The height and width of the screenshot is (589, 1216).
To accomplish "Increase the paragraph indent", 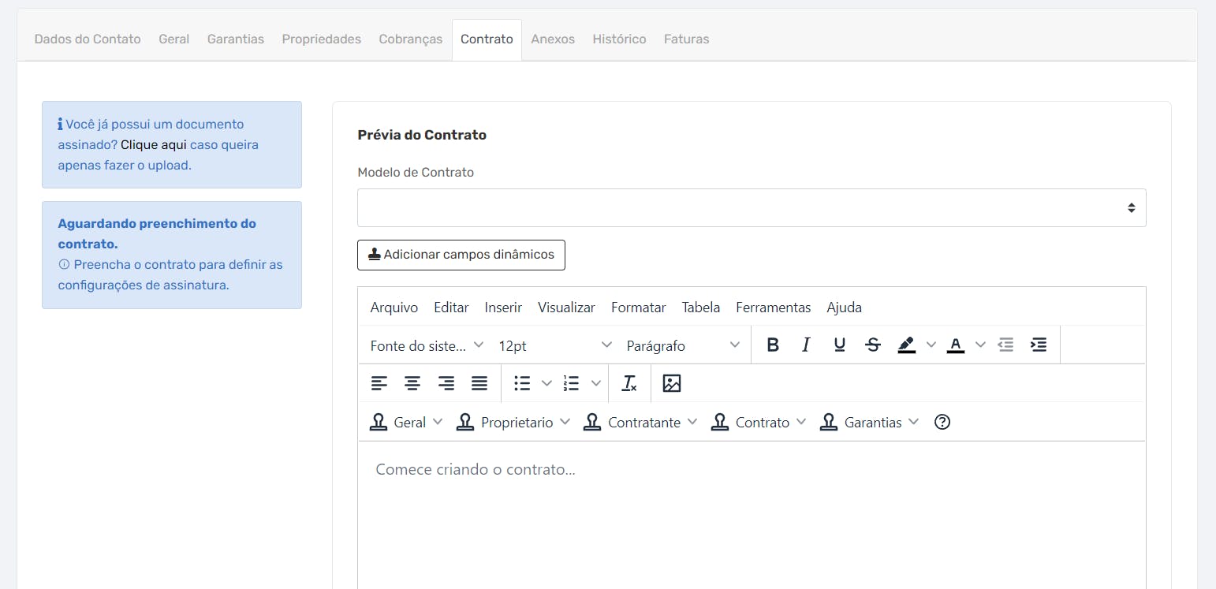I will (1039, 345).
